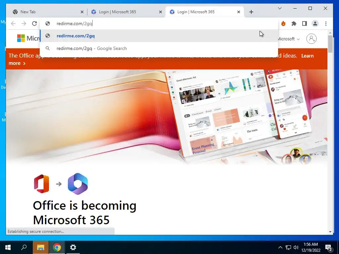Open the notification center icon
339x254 pixels.
pyautogui.click(x=329, y=248)
